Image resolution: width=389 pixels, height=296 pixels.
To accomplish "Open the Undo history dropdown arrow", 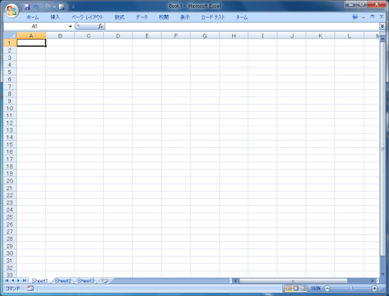I will (x=41, y=6).
